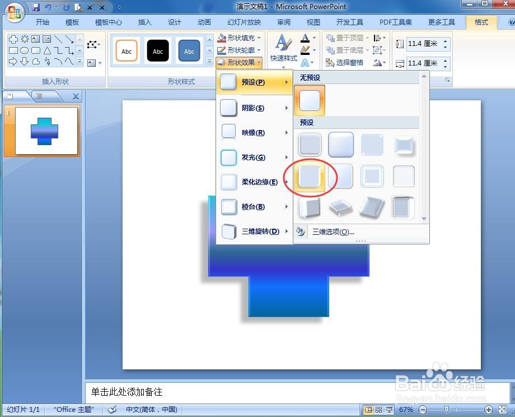The height and width of the screenshot is (417, 515).
Task: Decrease the shape width with down spinner
Action: click(446, 66)
